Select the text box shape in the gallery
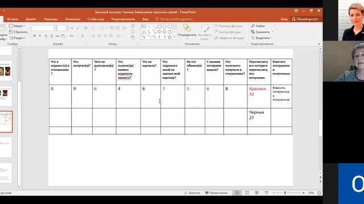 click(x=144, y=27)
